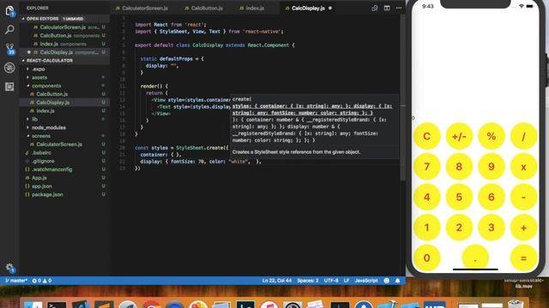Tap the +/- button on calculator
549x308 pixels.
459,136
